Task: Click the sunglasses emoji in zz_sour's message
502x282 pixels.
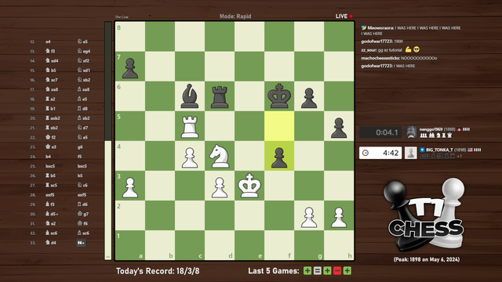Action: (x=417, y=49)
